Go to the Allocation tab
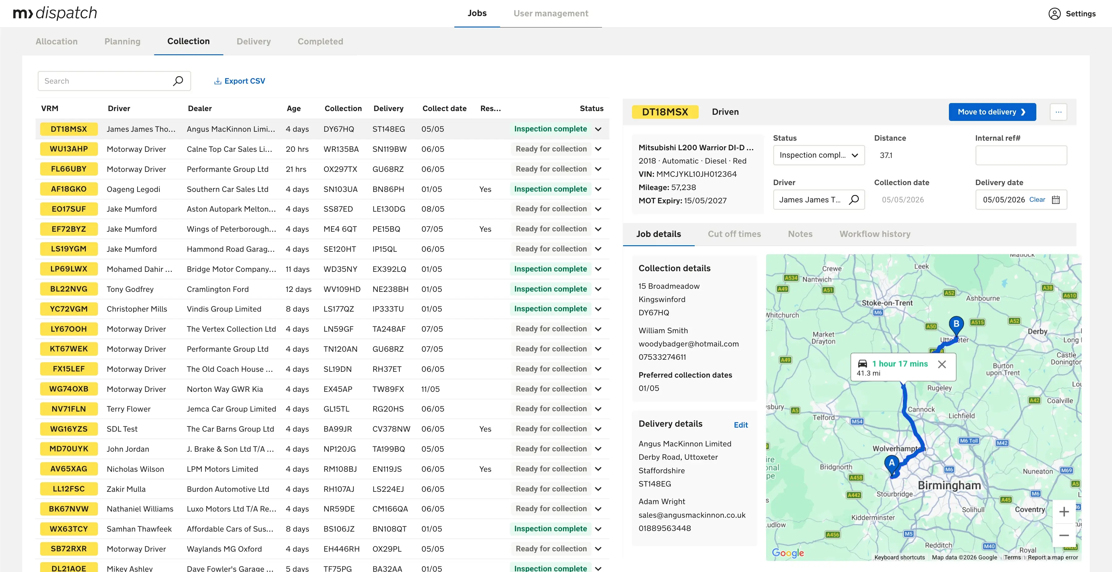 [x=57, y=41]
